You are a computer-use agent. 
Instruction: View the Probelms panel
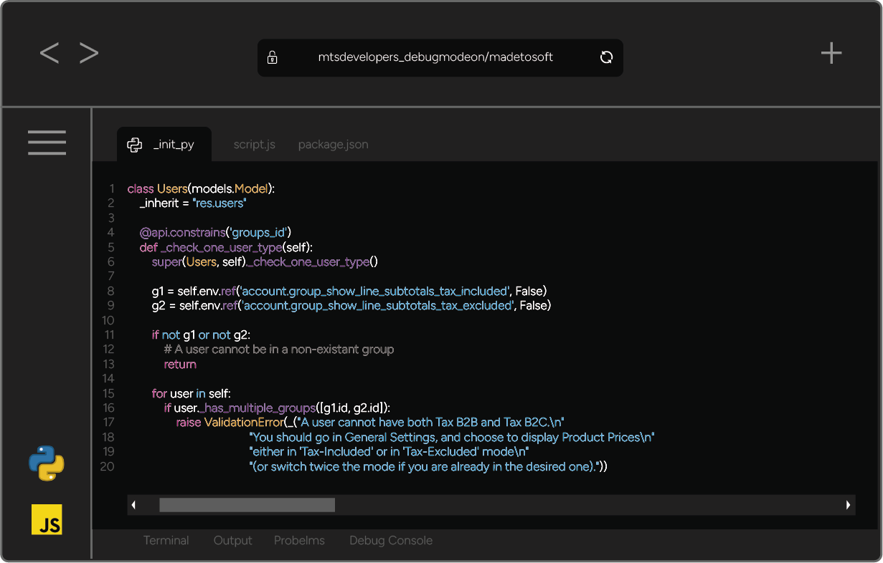(299, 541)
